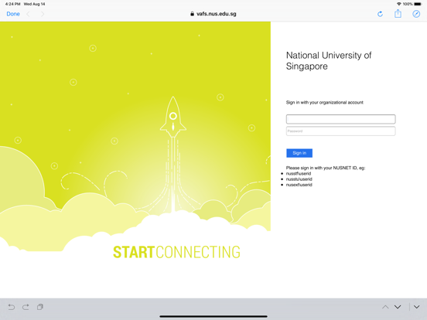The height and width of the screenshot is (320, 427).
Task: Go forward with the right chevron
Action: pyautogui.click(x=43, y=14)
